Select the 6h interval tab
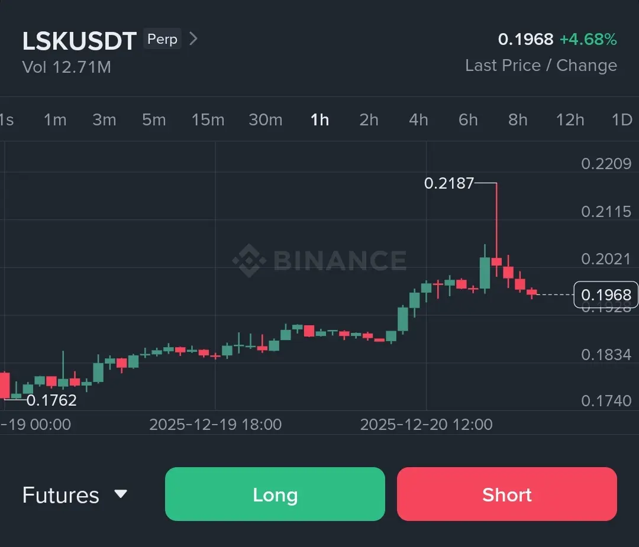 click(468, 120)
